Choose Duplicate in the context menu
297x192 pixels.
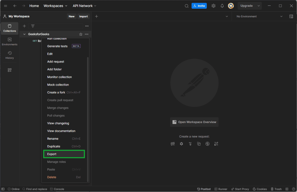tap(64, 147)
